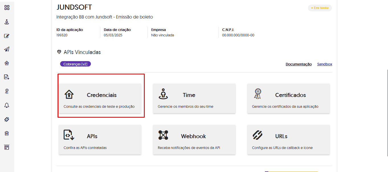The height and width of the screenshot is (172, 388).
Task: Open the APIs contratadas card
Action: [x=100, y=140]
